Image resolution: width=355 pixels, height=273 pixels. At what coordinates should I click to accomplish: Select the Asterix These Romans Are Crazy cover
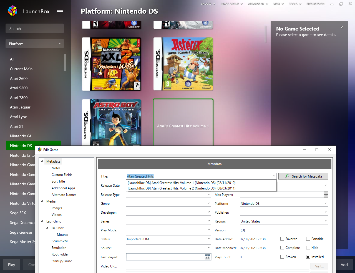tap(183, 64)
